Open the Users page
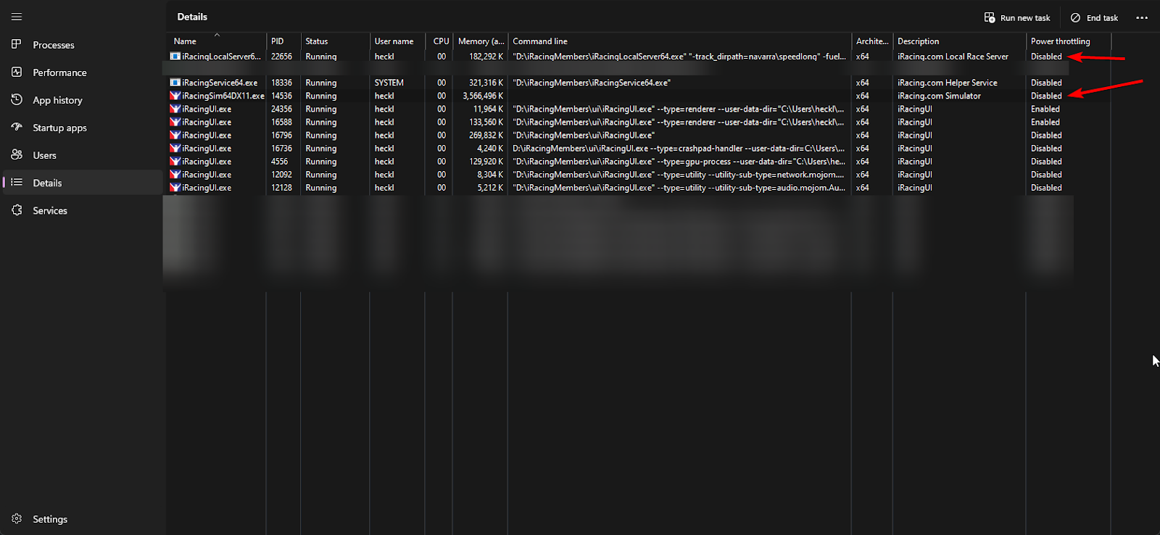The width and height of the screenshot is (1160, 535). [x=83, y=154]
